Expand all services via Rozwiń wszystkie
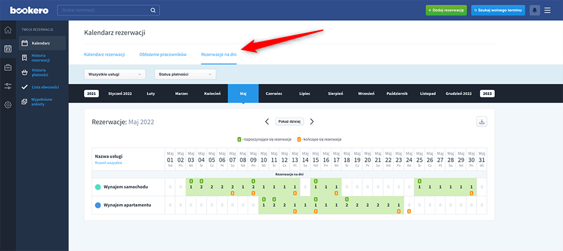This screenshot has width=563, height=251. [x=107, y=163]
